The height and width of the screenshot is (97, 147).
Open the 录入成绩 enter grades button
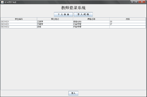pyautogui.click(x=83, y=14)
